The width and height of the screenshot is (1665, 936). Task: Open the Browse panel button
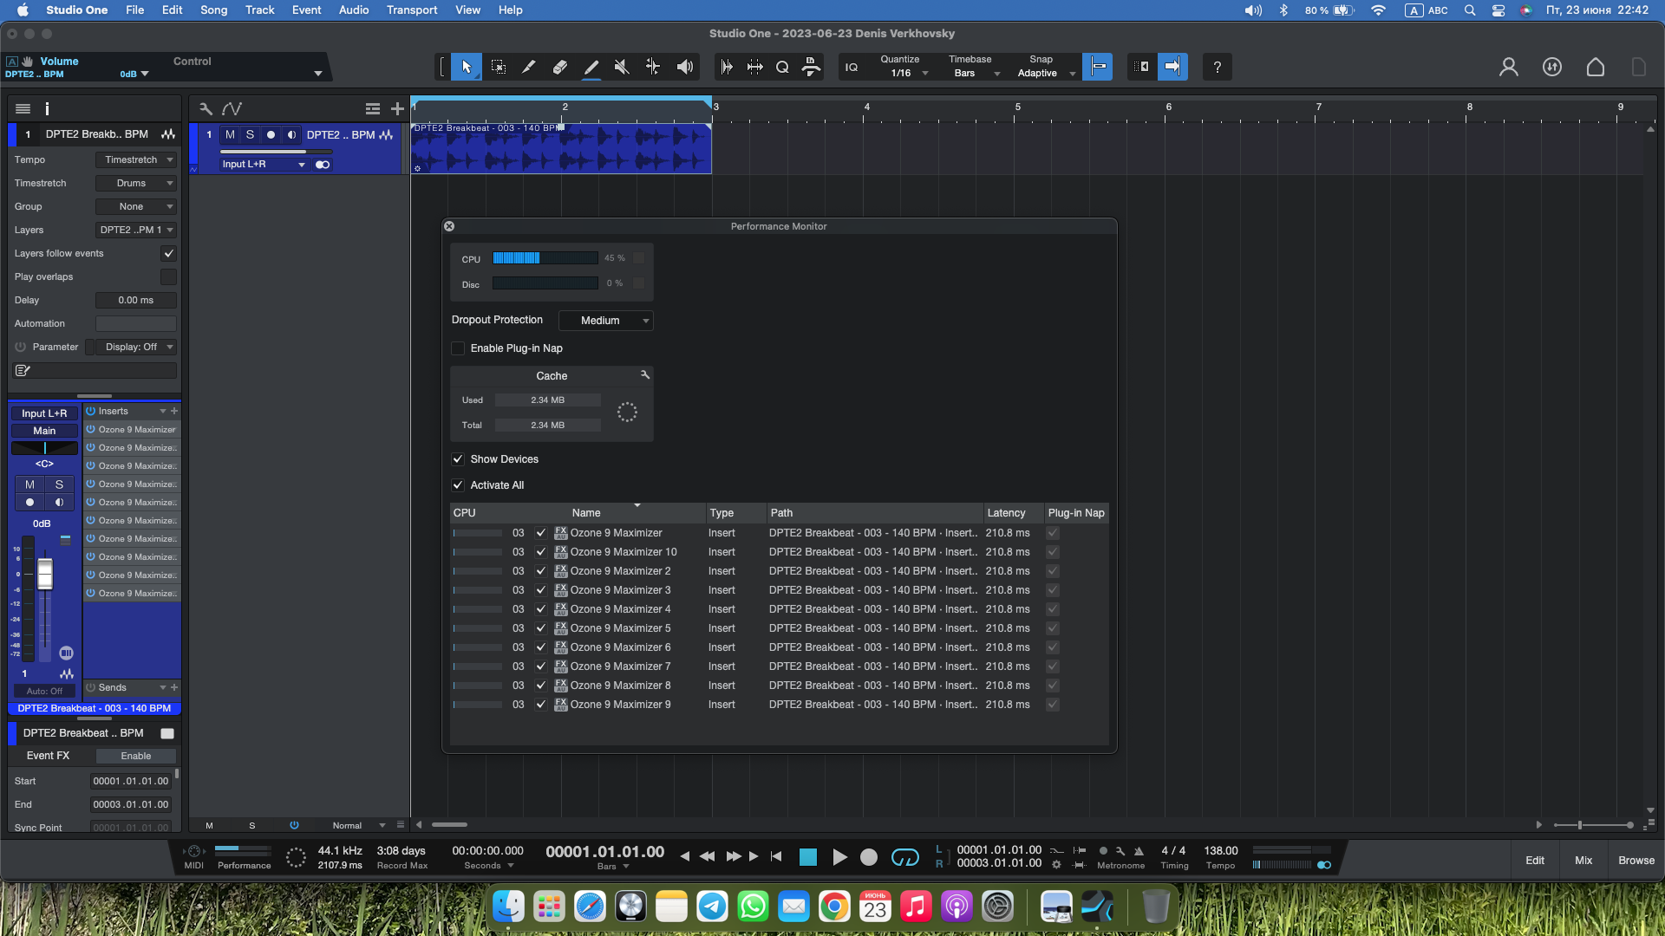coord(1636,861)
